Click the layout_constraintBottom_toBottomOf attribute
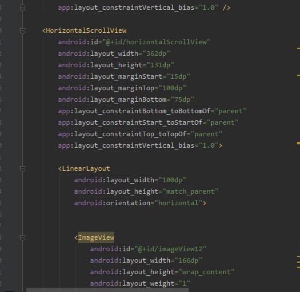300x292 pixels. tap(142, 111)
